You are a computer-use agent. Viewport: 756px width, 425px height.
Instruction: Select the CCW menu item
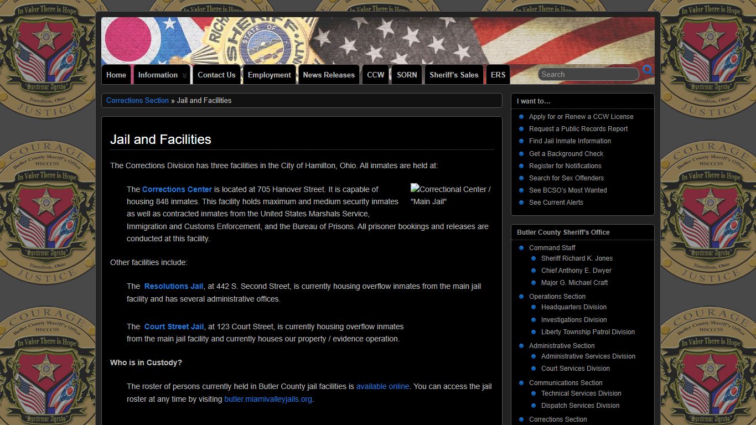(x=376, y=75)
